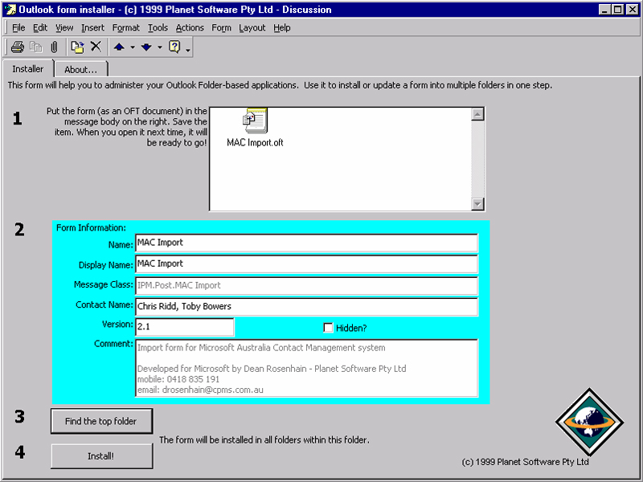
Task: Expand toolbar options arrow after Help icon
Action: pos(188,50)
